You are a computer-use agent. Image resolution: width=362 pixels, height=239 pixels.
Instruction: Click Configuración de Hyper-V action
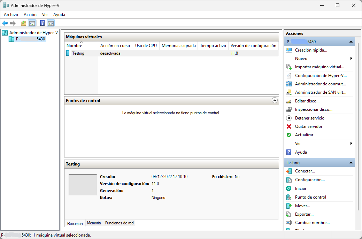pos(321,76)
